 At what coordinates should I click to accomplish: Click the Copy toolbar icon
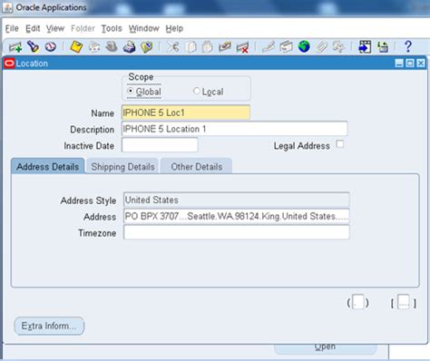pos(191,47)
